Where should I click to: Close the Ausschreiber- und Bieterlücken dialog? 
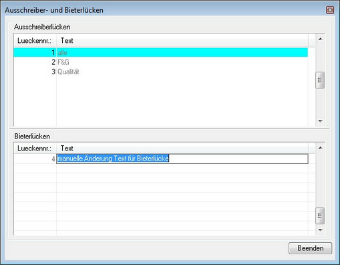pos(330,10)
